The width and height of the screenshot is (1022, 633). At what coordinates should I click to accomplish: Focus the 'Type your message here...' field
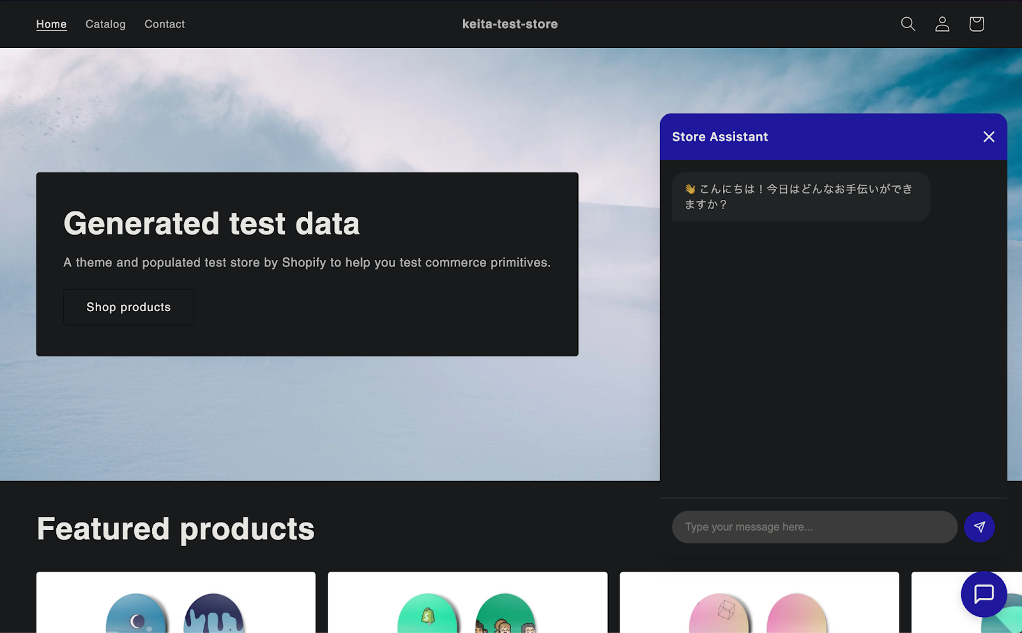(x=814, y=527)
